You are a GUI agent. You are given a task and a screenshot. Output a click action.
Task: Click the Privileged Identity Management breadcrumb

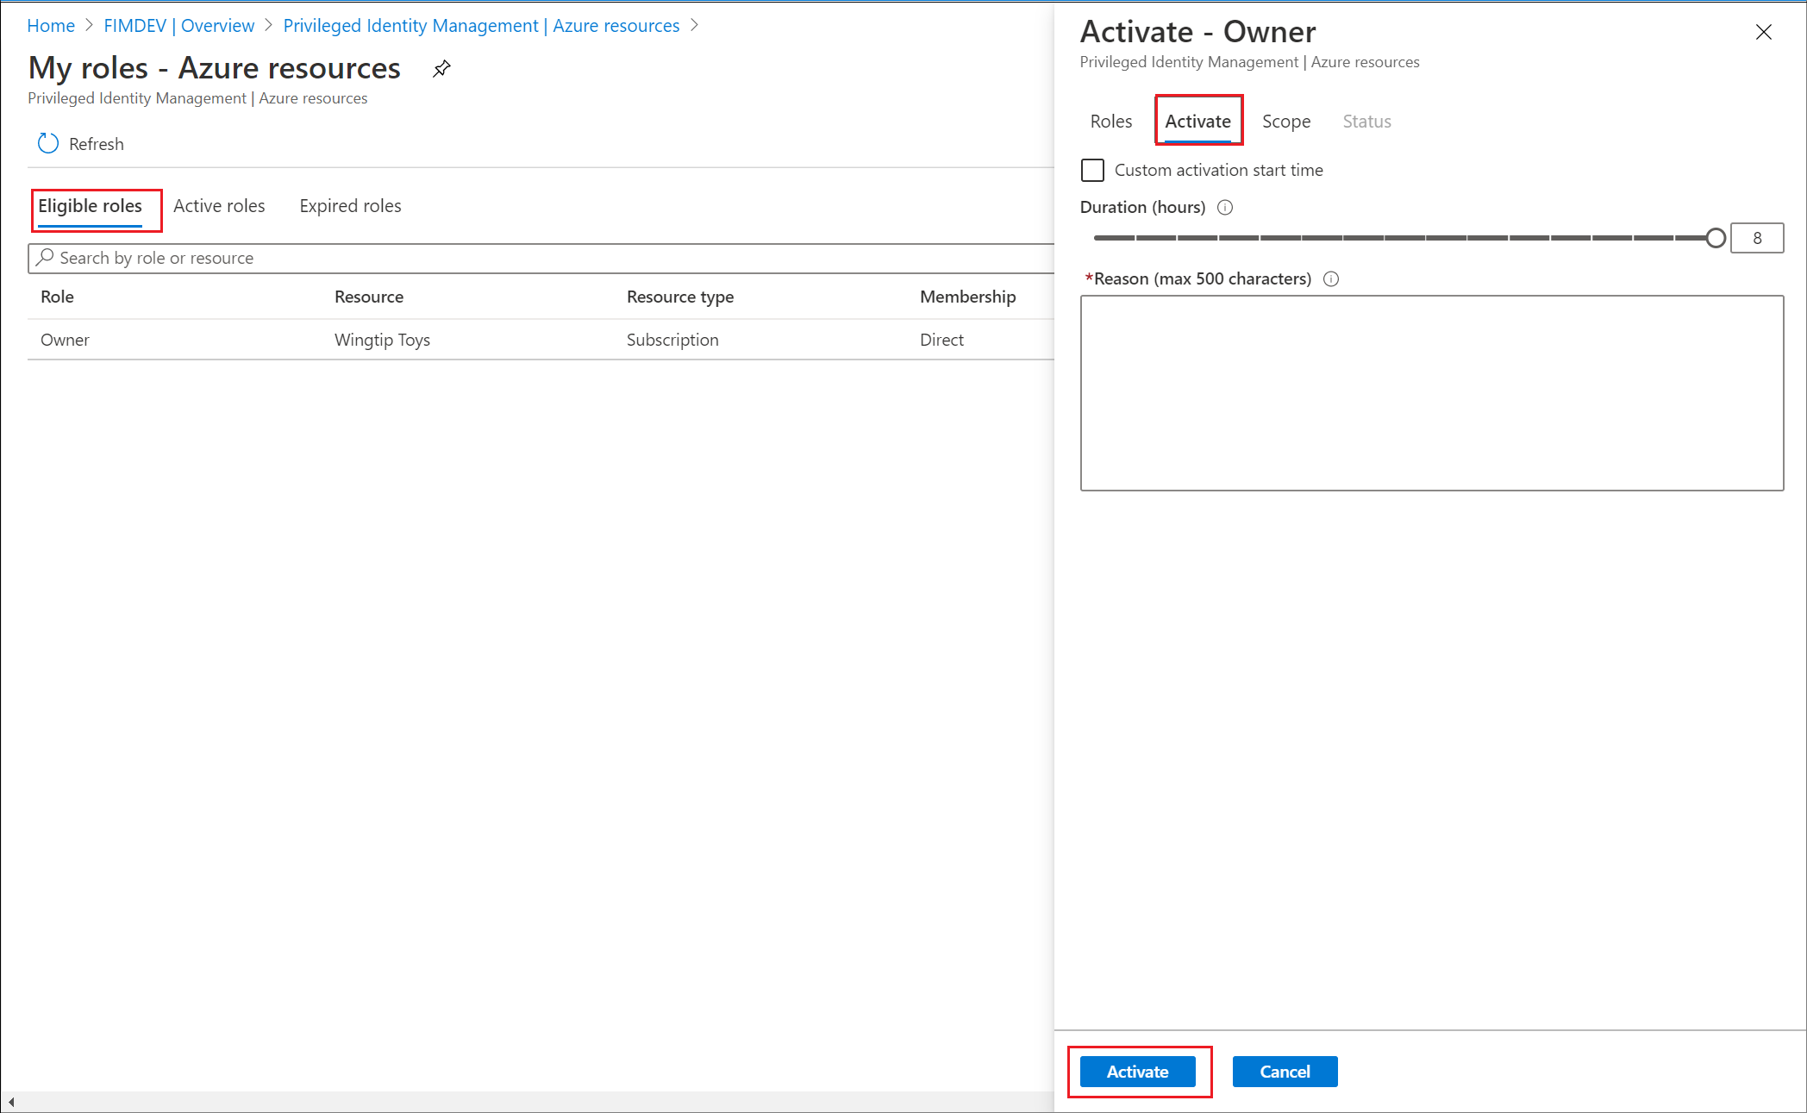pos(484,24)
